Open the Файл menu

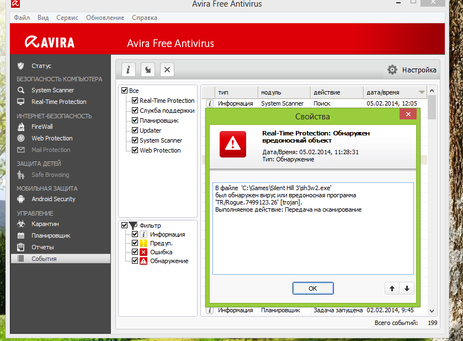(x=22, y=18)
